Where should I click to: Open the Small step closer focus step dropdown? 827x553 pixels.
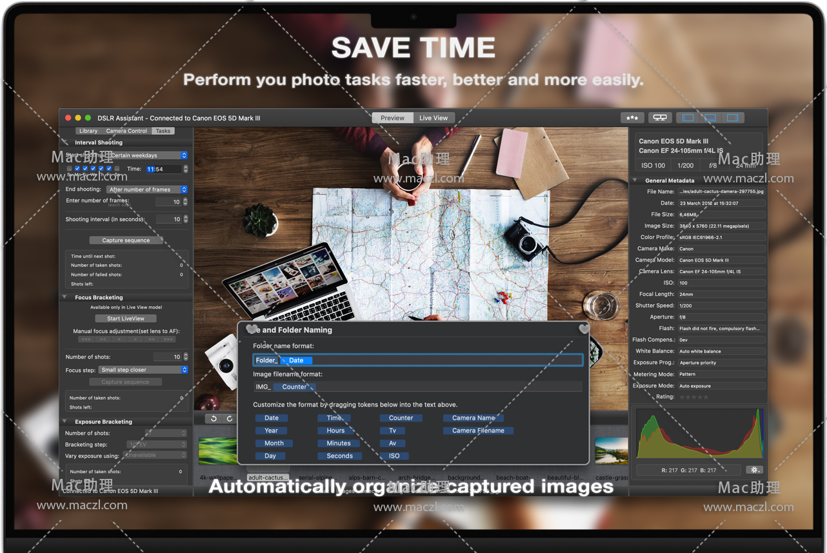click(143, 370)
